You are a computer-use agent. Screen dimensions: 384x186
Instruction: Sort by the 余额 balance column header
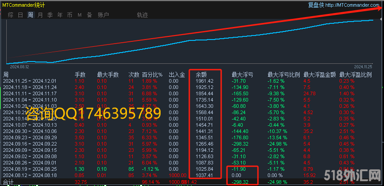[201, 75]
